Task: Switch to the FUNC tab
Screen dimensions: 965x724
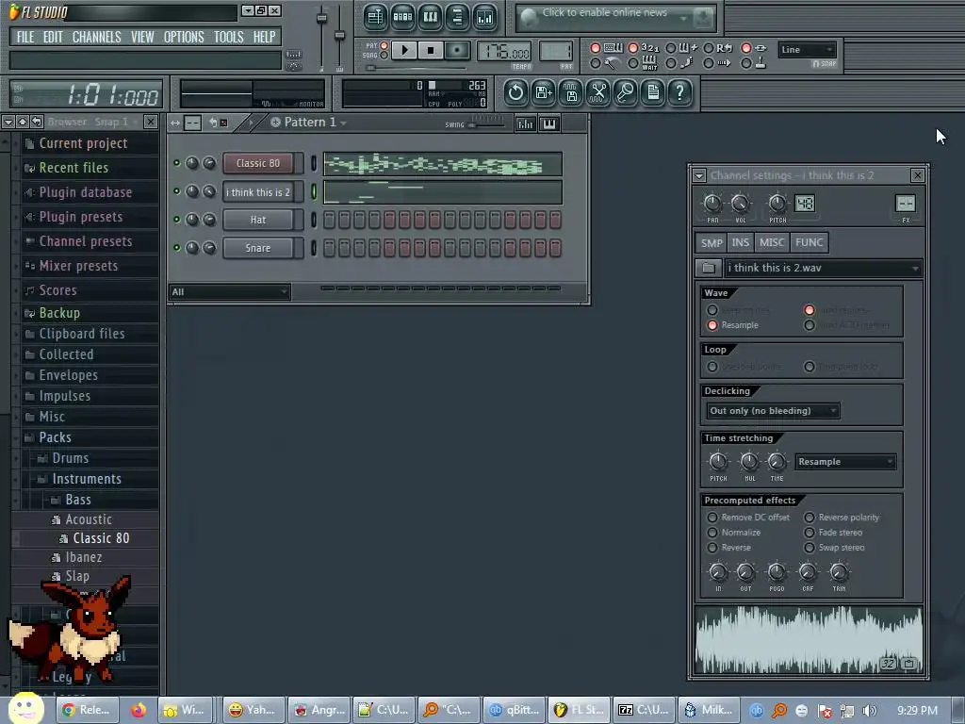Action: click(x=810, y=242)
